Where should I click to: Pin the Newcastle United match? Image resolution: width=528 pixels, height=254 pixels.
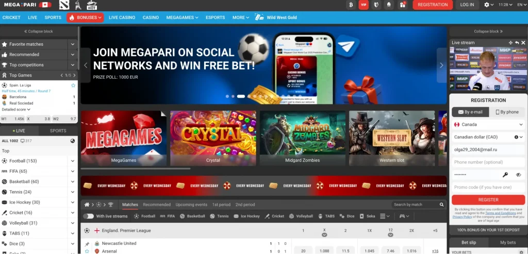tap(87, 244)
